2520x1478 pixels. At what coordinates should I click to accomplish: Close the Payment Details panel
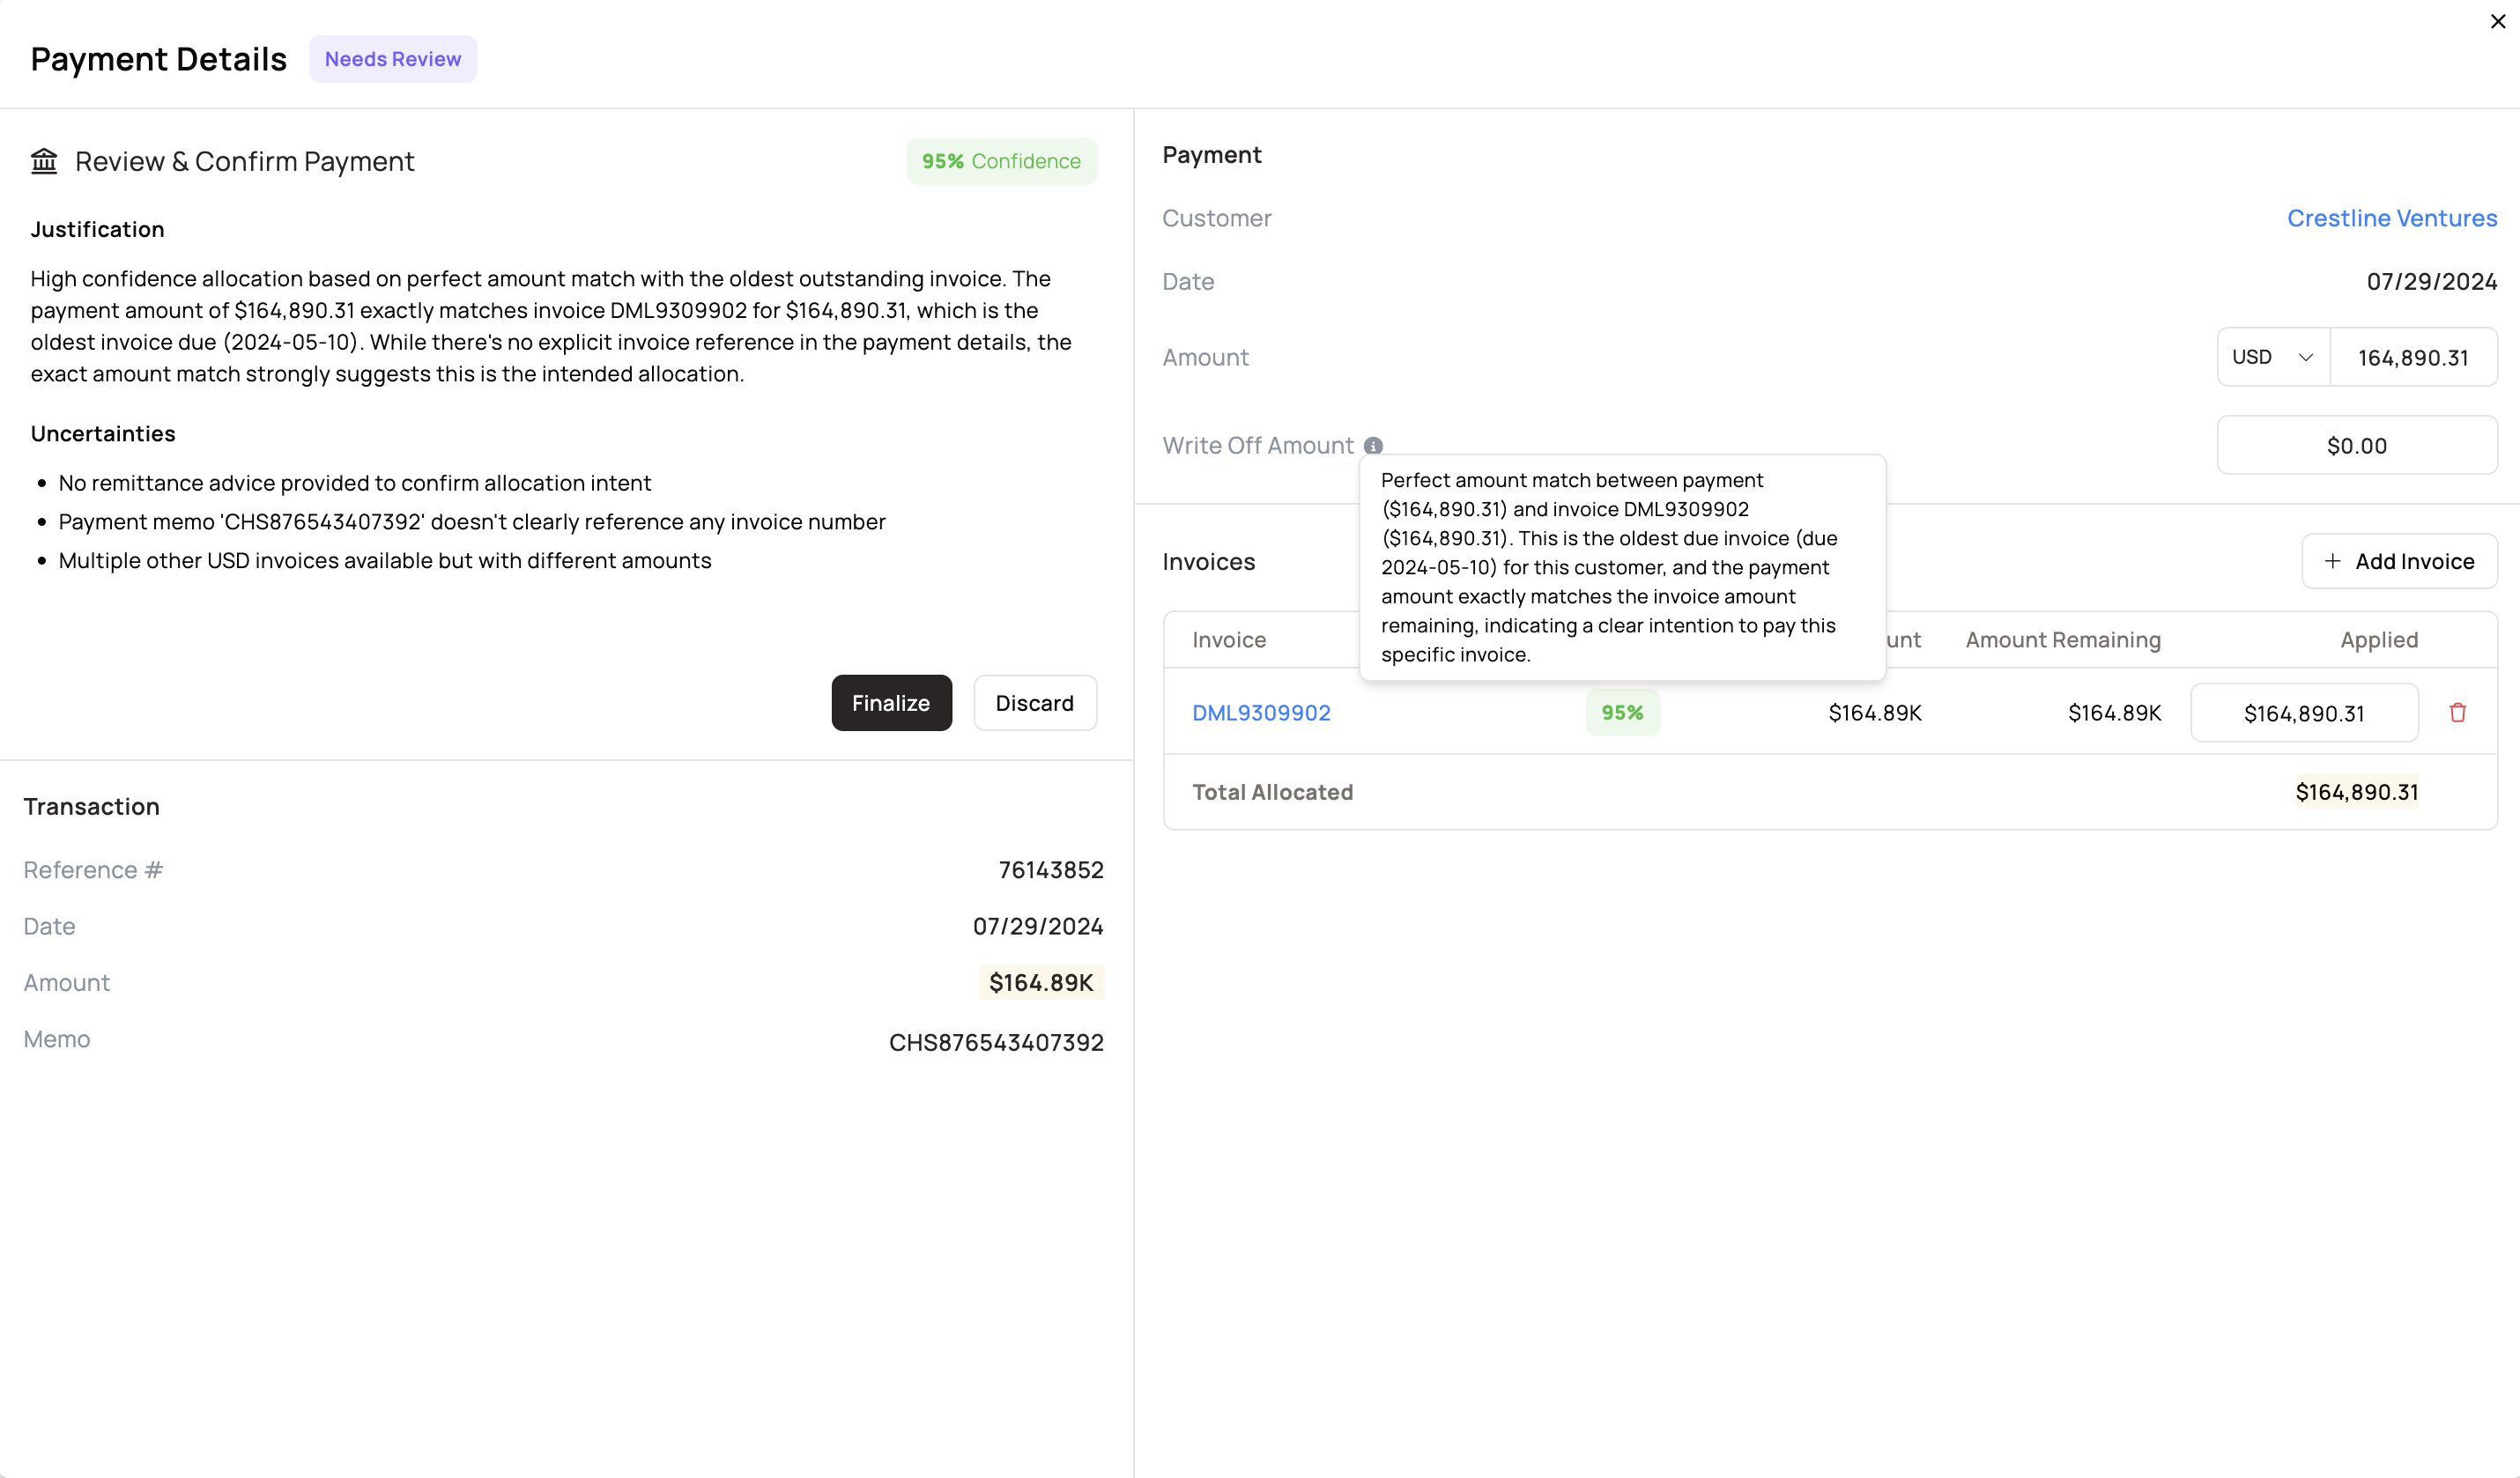[x=2497, y=22]
